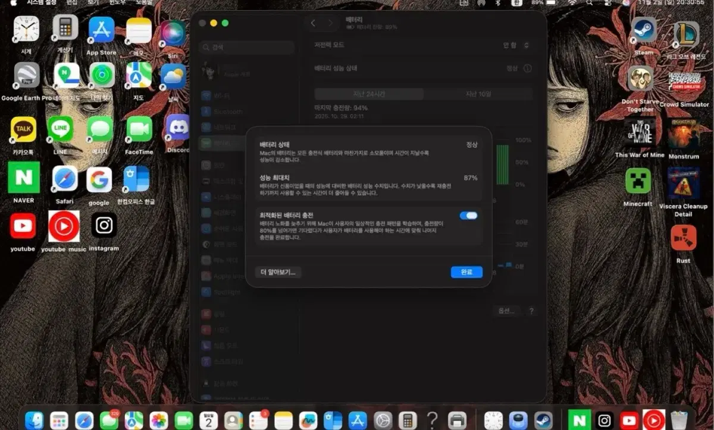Click the 옵션... button in the battery pane
714x430 pixels.
(506, 311)
